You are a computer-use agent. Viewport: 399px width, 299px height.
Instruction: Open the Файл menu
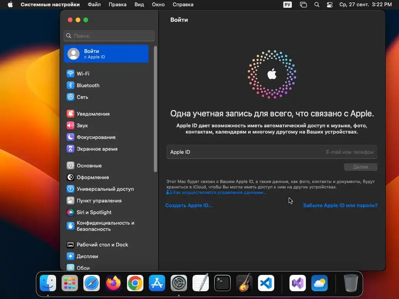(x=94, y=5)
